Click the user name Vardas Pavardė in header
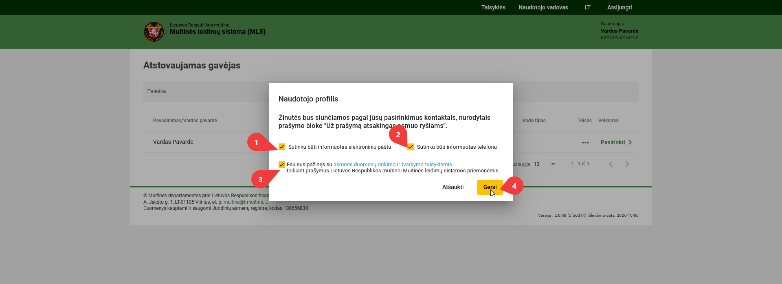 (619, 31)
